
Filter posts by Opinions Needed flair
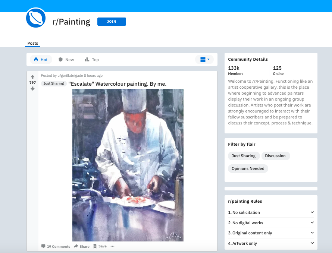[x=248, y=168]
